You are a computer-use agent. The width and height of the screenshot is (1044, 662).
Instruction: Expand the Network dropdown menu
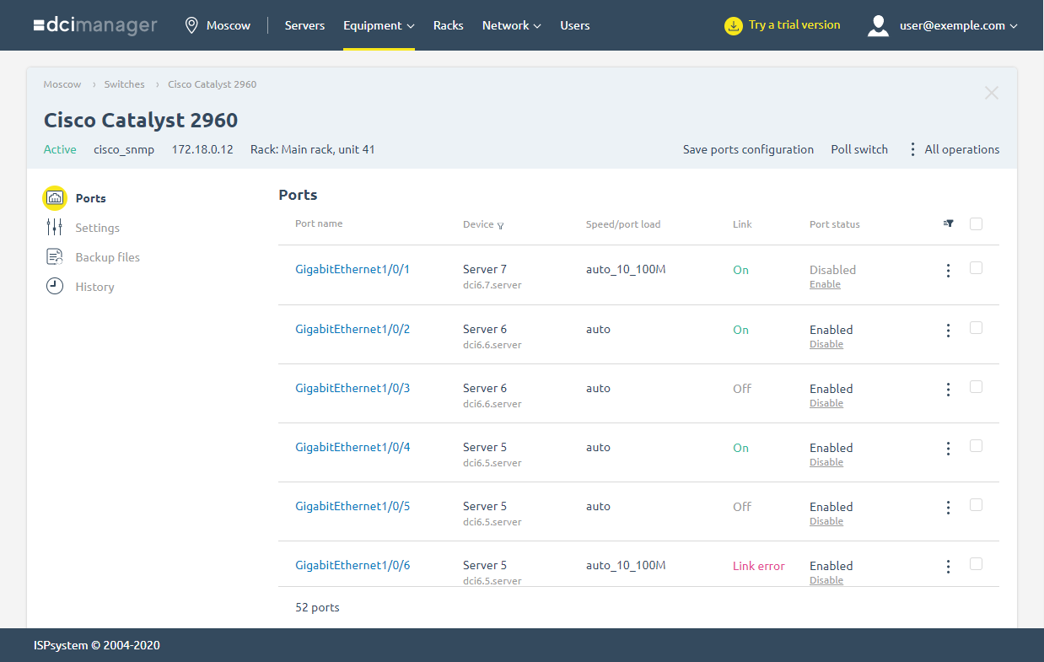point(512,25)
